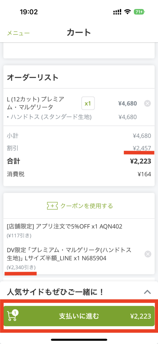
Task: Remove the DV限定 LINE coupon N685904
Action: 148,254
